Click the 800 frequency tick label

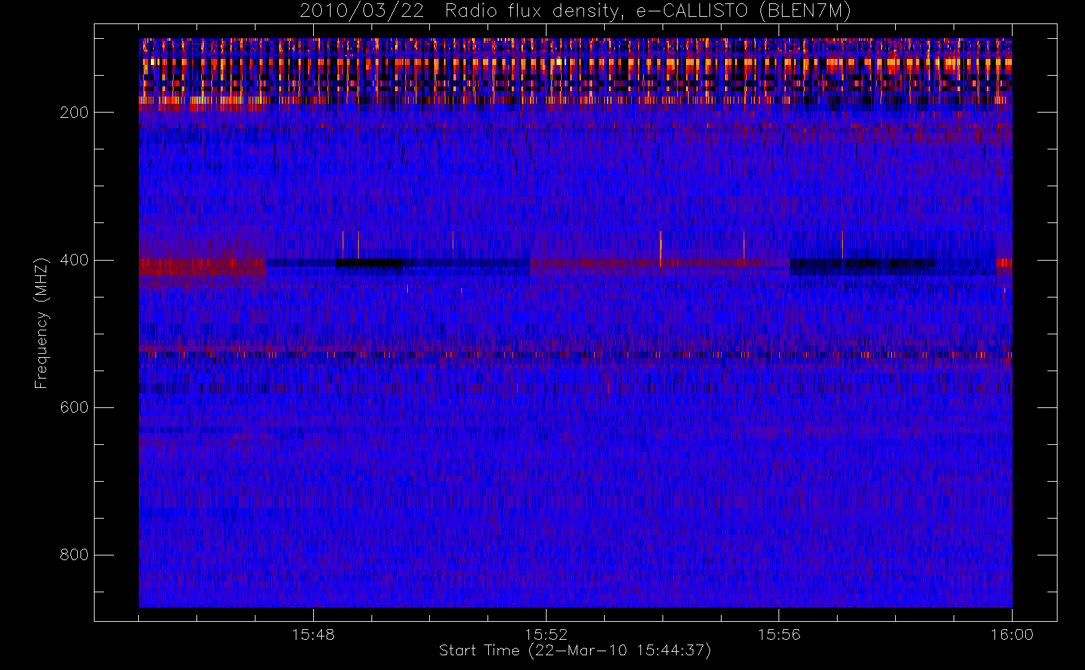click(x=74, y=555)
